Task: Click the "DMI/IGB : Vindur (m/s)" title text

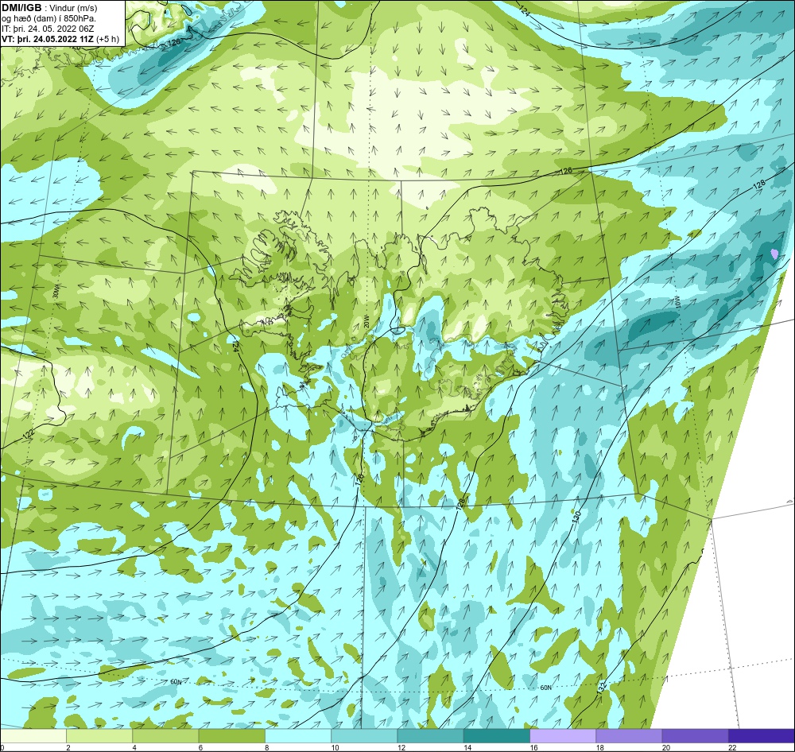Action: [49, 8]
